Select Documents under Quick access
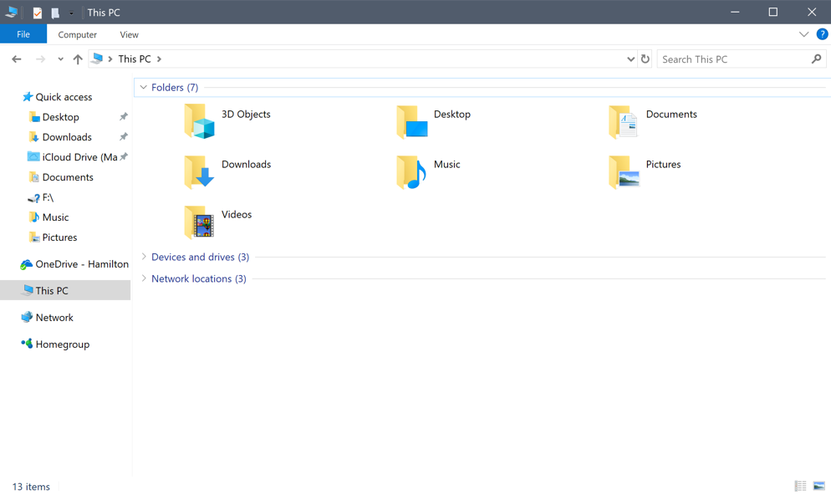 pos(68,177)
